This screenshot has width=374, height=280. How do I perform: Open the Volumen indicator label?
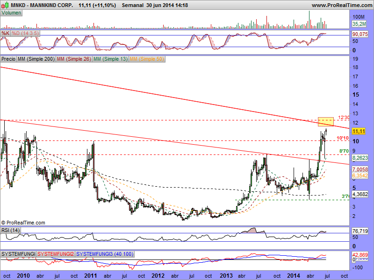[x=11, y=13]
